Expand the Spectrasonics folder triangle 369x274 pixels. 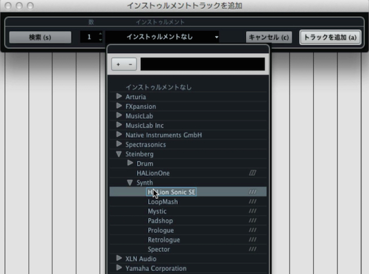(x=119, y=144)
